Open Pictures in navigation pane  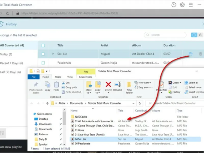(x=41, y=134)
